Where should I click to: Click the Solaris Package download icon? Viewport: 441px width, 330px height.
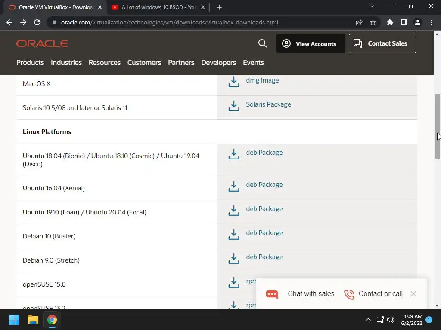click(x=234, y=106)
